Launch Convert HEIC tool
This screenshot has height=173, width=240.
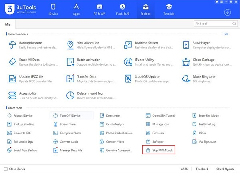[19, 133]
